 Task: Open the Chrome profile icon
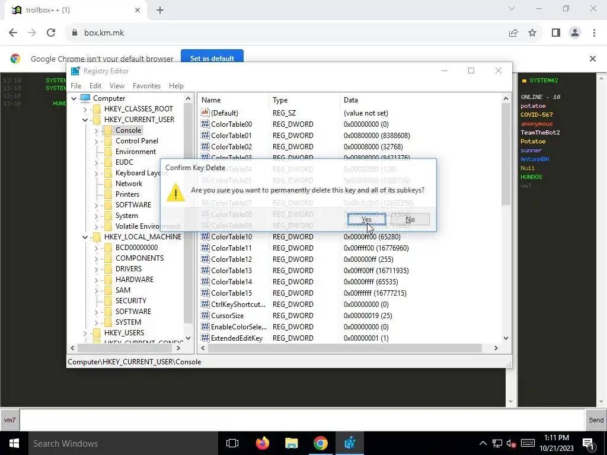point(575,33)
